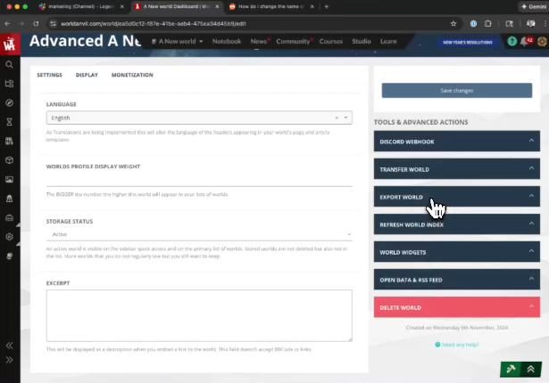The height and width of the screenshot is (383, 549).
Task: Open the Notebook menu item
Action: tap(227, 42)
